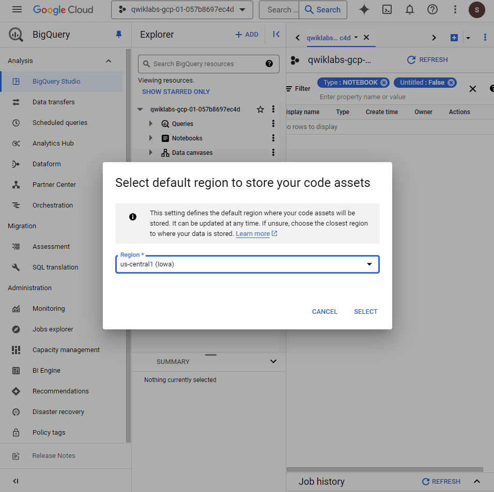Expand the Queries node
494x492 pixels.
(x=150, y=123)
